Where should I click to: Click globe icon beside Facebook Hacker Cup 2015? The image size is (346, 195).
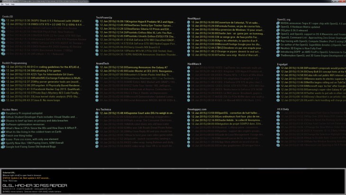tap(3, 89)
